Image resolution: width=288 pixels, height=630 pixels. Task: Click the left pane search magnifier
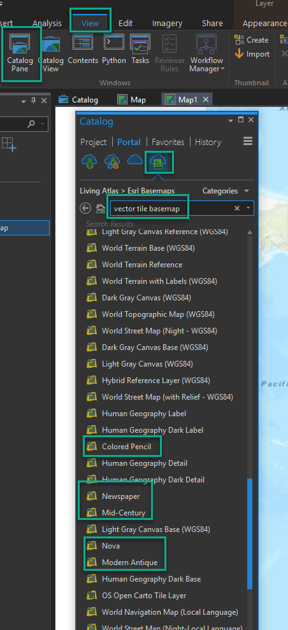coord(31,124)
